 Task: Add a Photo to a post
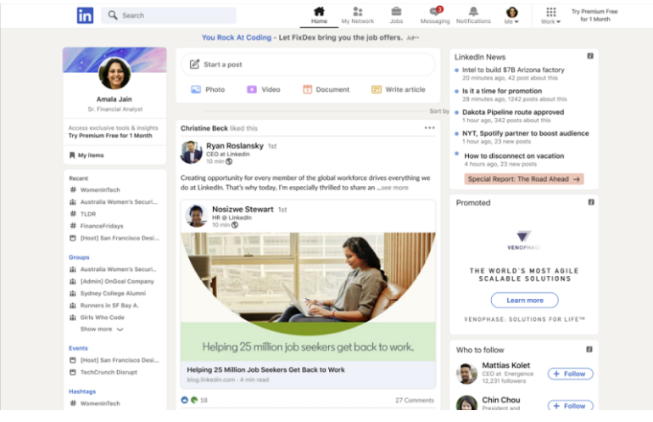click(208, 90)
